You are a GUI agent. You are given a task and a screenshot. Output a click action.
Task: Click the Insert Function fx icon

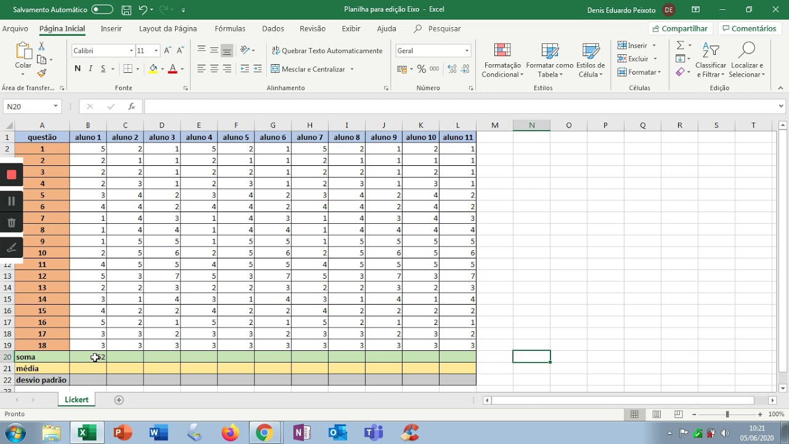coord(131,107)
